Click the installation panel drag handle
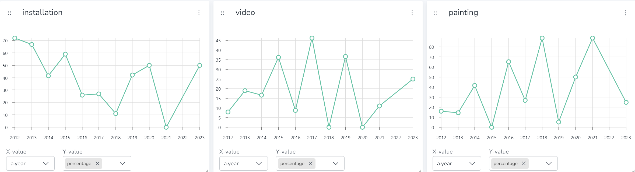The image size is (635, 172). 9,13
